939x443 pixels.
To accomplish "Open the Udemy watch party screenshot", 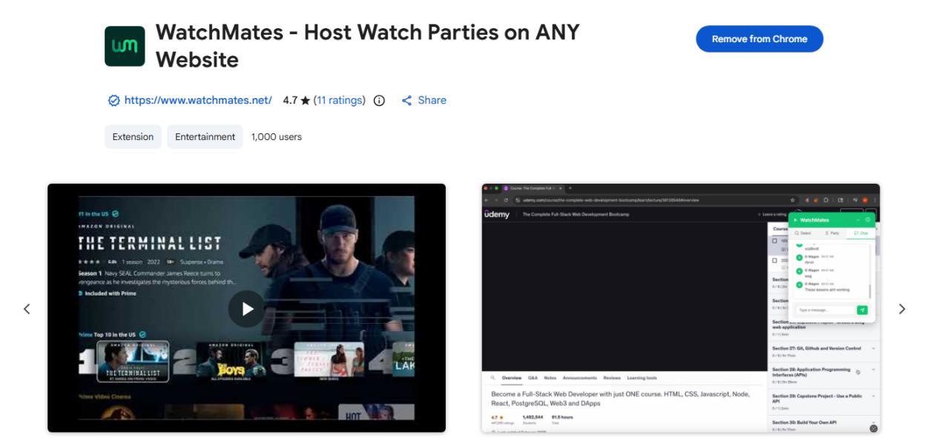I will pos(681,308).
